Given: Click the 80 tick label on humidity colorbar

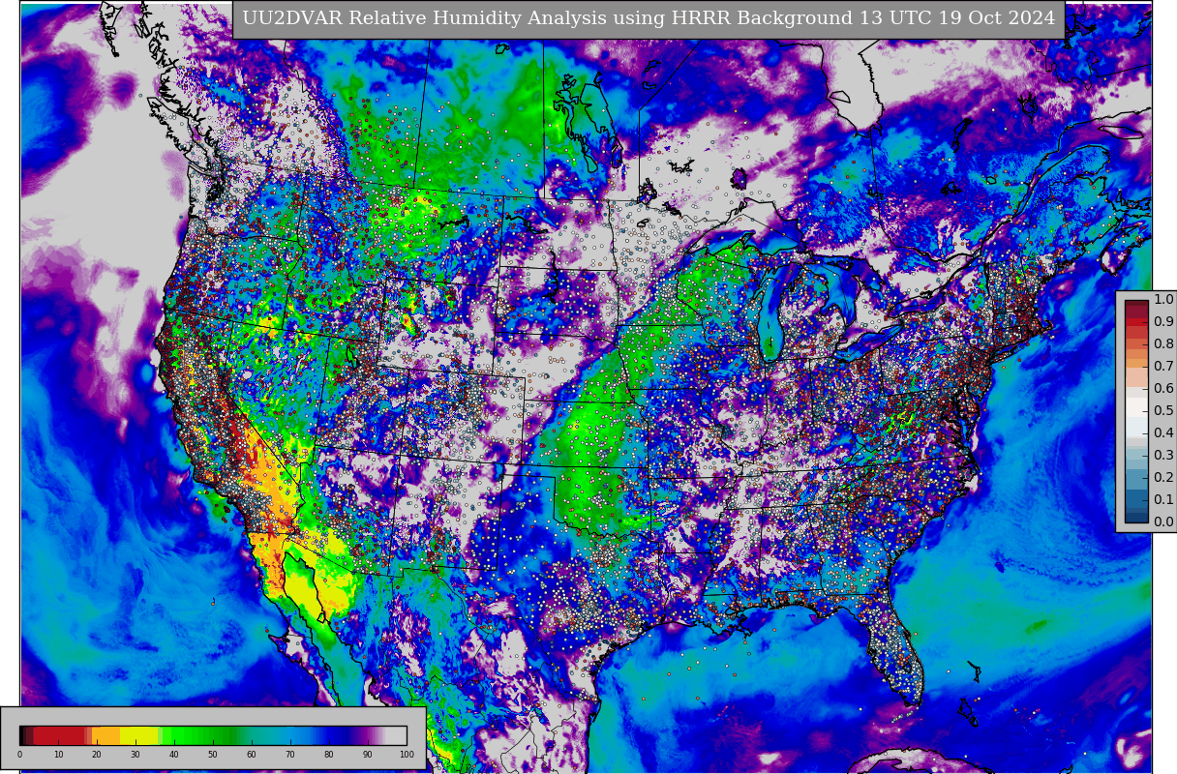Looking at the screenshot, I should pos(328,755).
